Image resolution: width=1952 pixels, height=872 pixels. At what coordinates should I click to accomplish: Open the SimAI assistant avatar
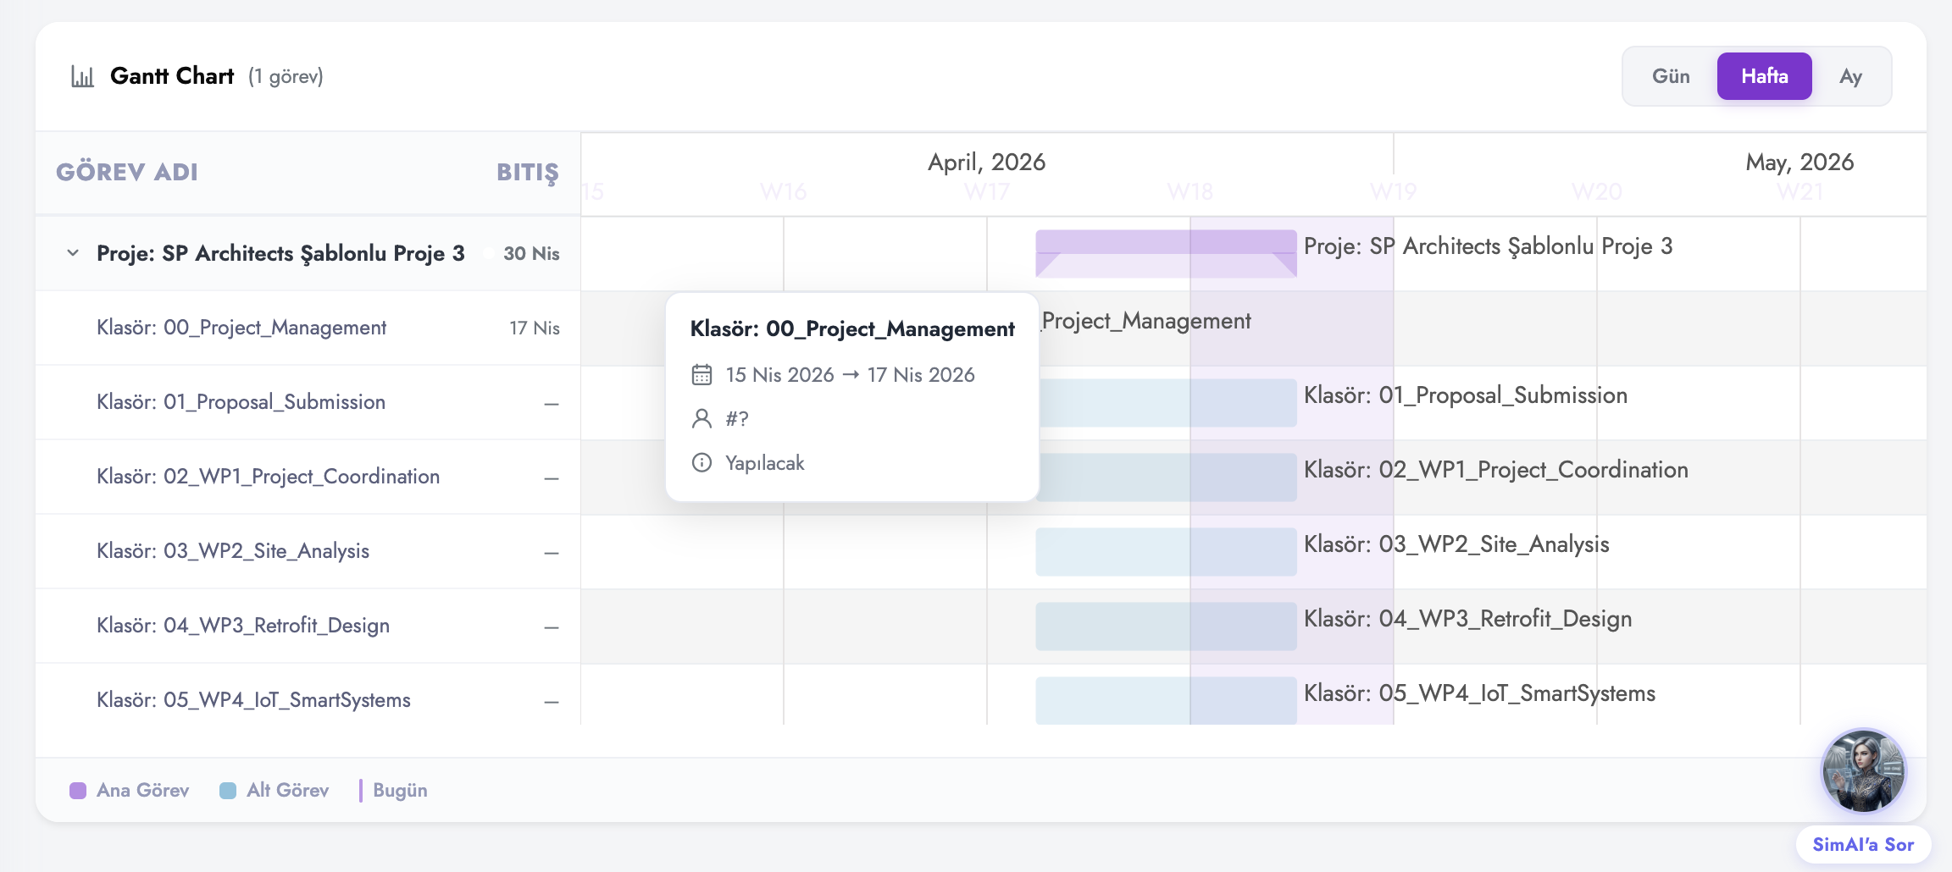pyautogui.click(x=1863, y=771)
